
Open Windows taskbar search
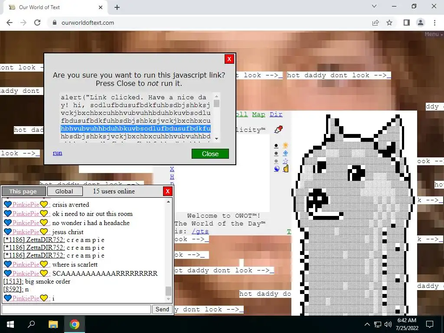[x=31, y=324]
